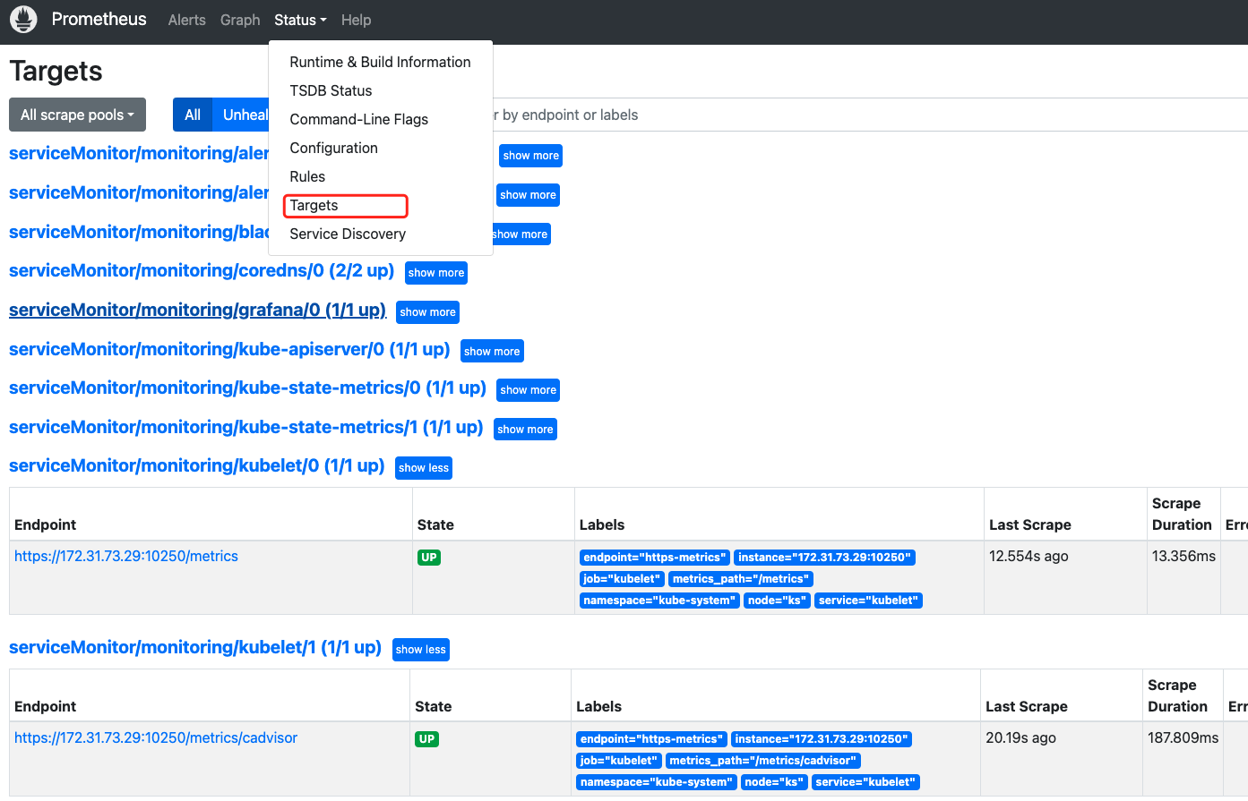Image resolution: width=1248 pixels, height=801 pixels.
Task: Switch to the Alerts page
Action: click(x=186, y=20)
